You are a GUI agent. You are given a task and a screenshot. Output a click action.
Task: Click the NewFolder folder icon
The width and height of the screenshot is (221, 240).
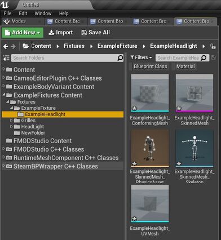click(17, 133)
